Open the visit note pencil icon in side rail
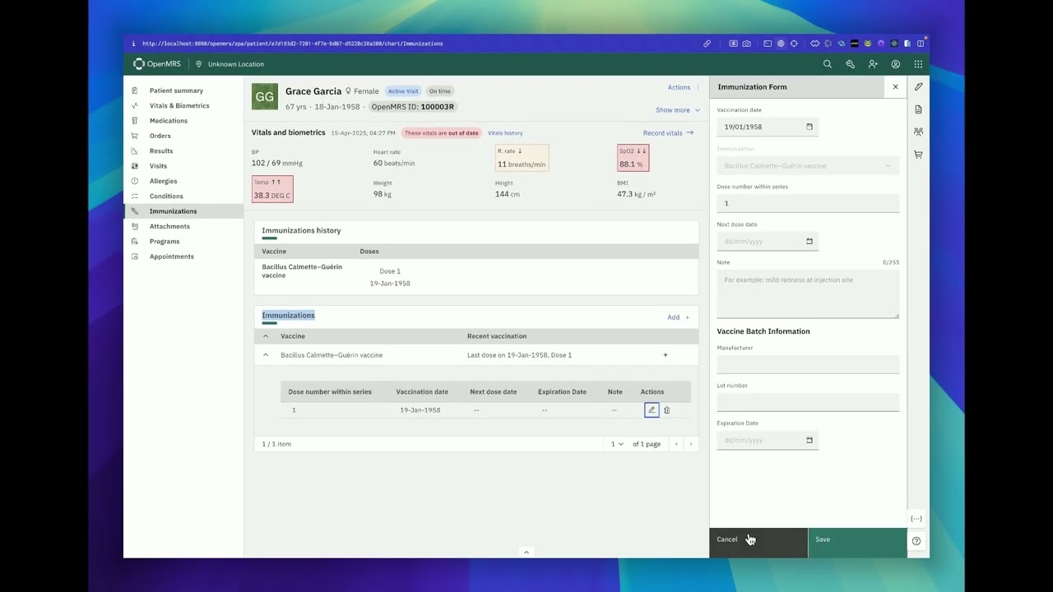The image size is (1053, 592). [x=918, y=86]
